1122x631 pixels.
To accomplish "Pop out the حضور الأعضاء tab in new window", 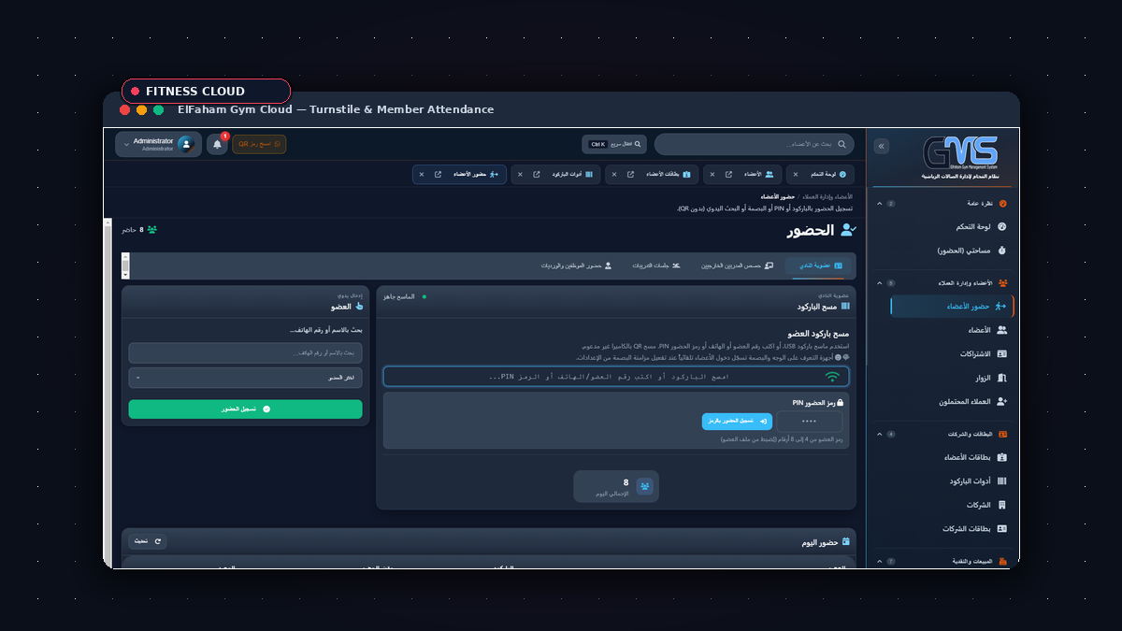I will tap(438, 175).
